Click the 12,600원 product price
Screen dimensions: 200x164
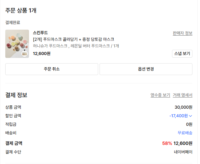click(42, 53)
